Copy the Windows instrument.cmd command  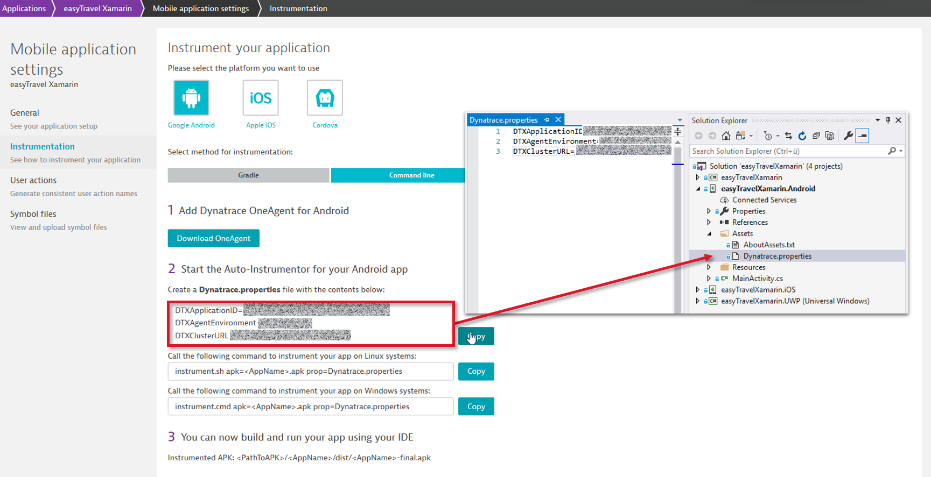476,407
